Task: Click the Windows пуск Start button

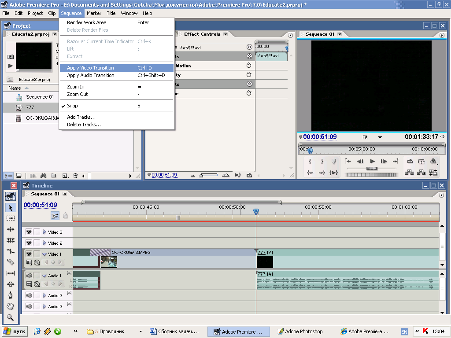Action: point(15,331)
